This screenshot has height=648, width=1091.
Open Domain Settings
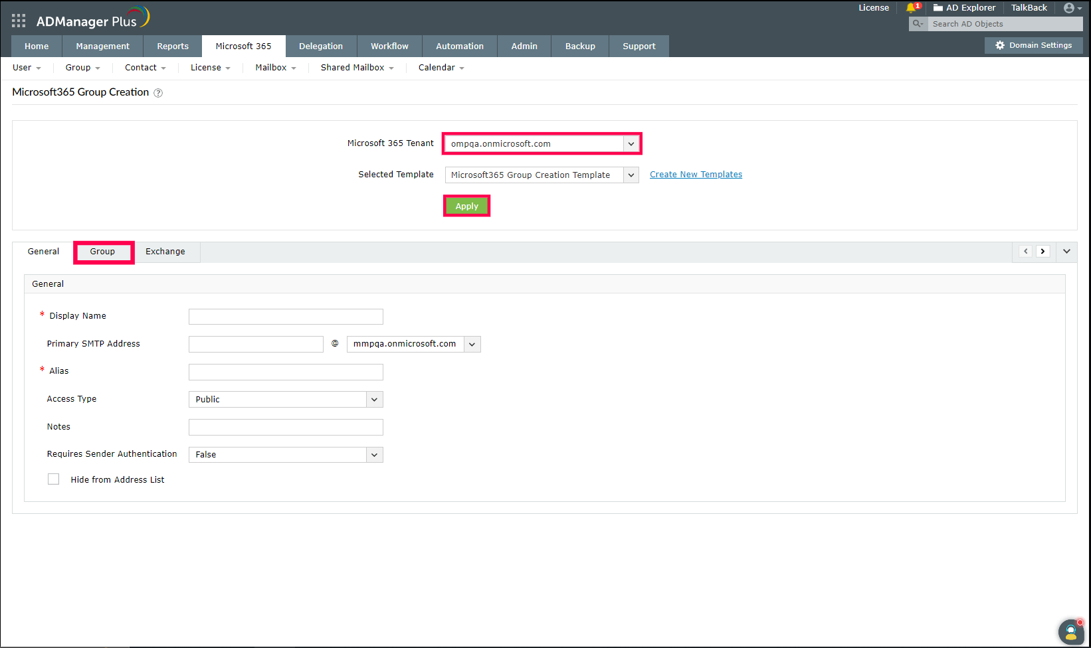1034,45
